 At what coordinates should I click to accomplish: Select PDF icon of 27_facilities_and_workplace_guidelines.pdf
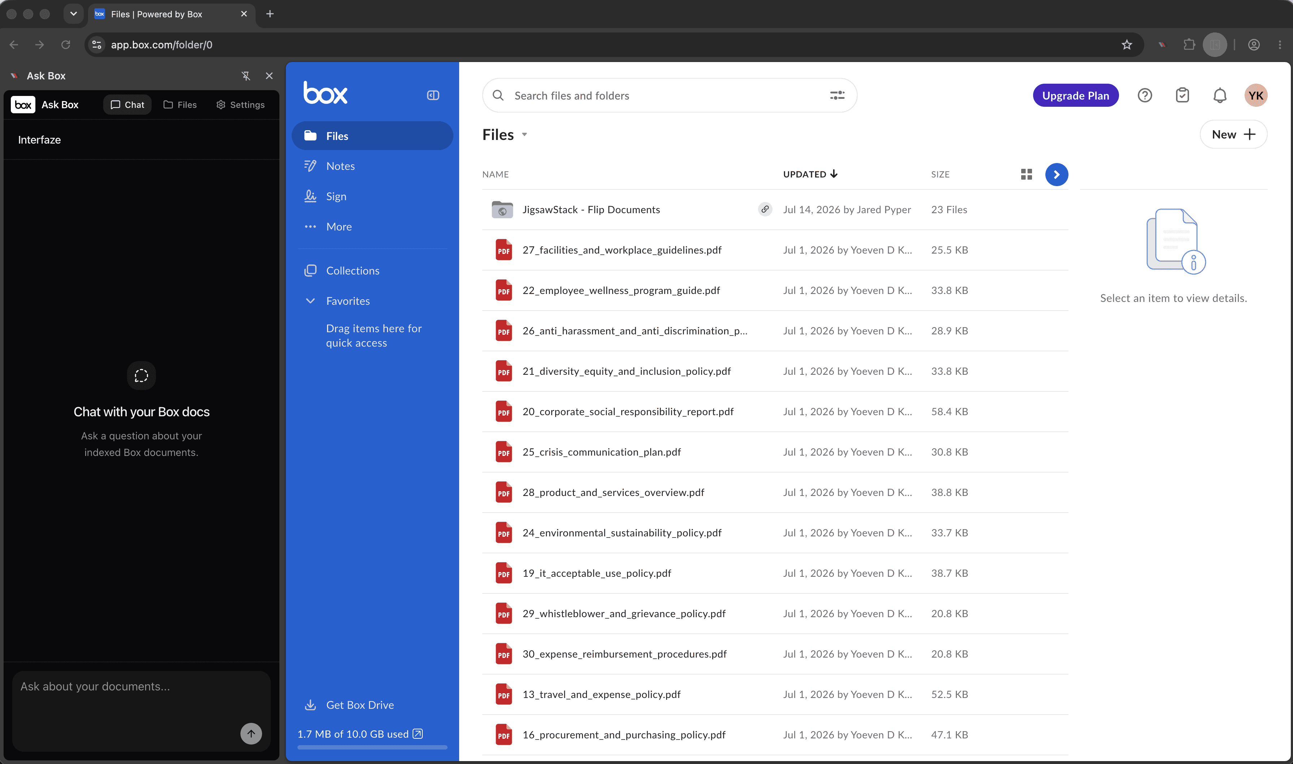click(503, 250)
